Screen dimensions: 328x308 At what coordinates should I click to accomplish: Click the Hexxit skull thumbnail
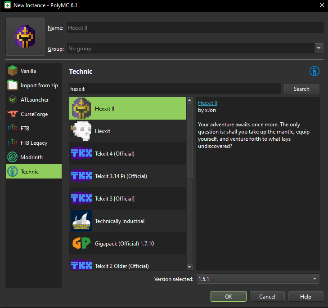81,131
